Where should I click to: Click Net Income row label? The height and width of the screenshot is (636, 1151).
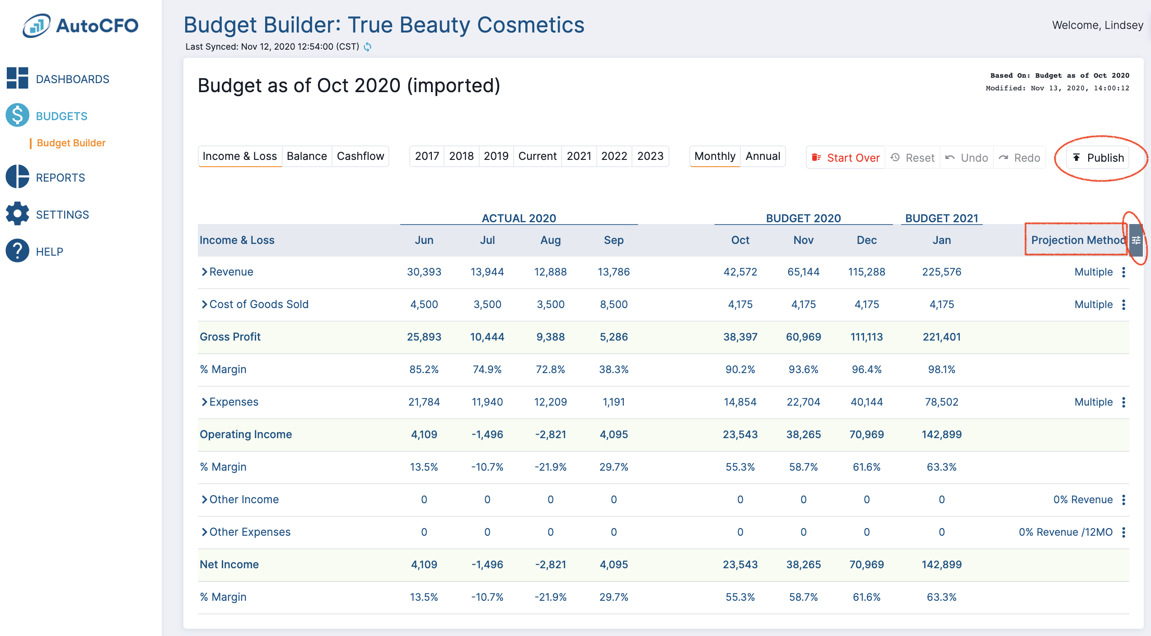coord(229,565)
